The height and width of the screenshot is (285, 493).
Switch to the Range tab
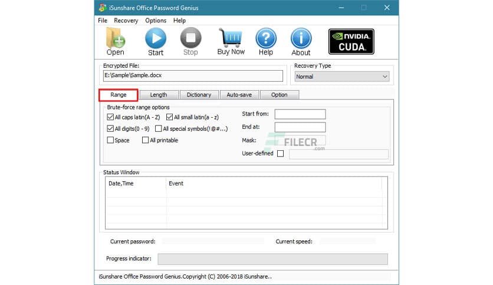pos(118,95)
